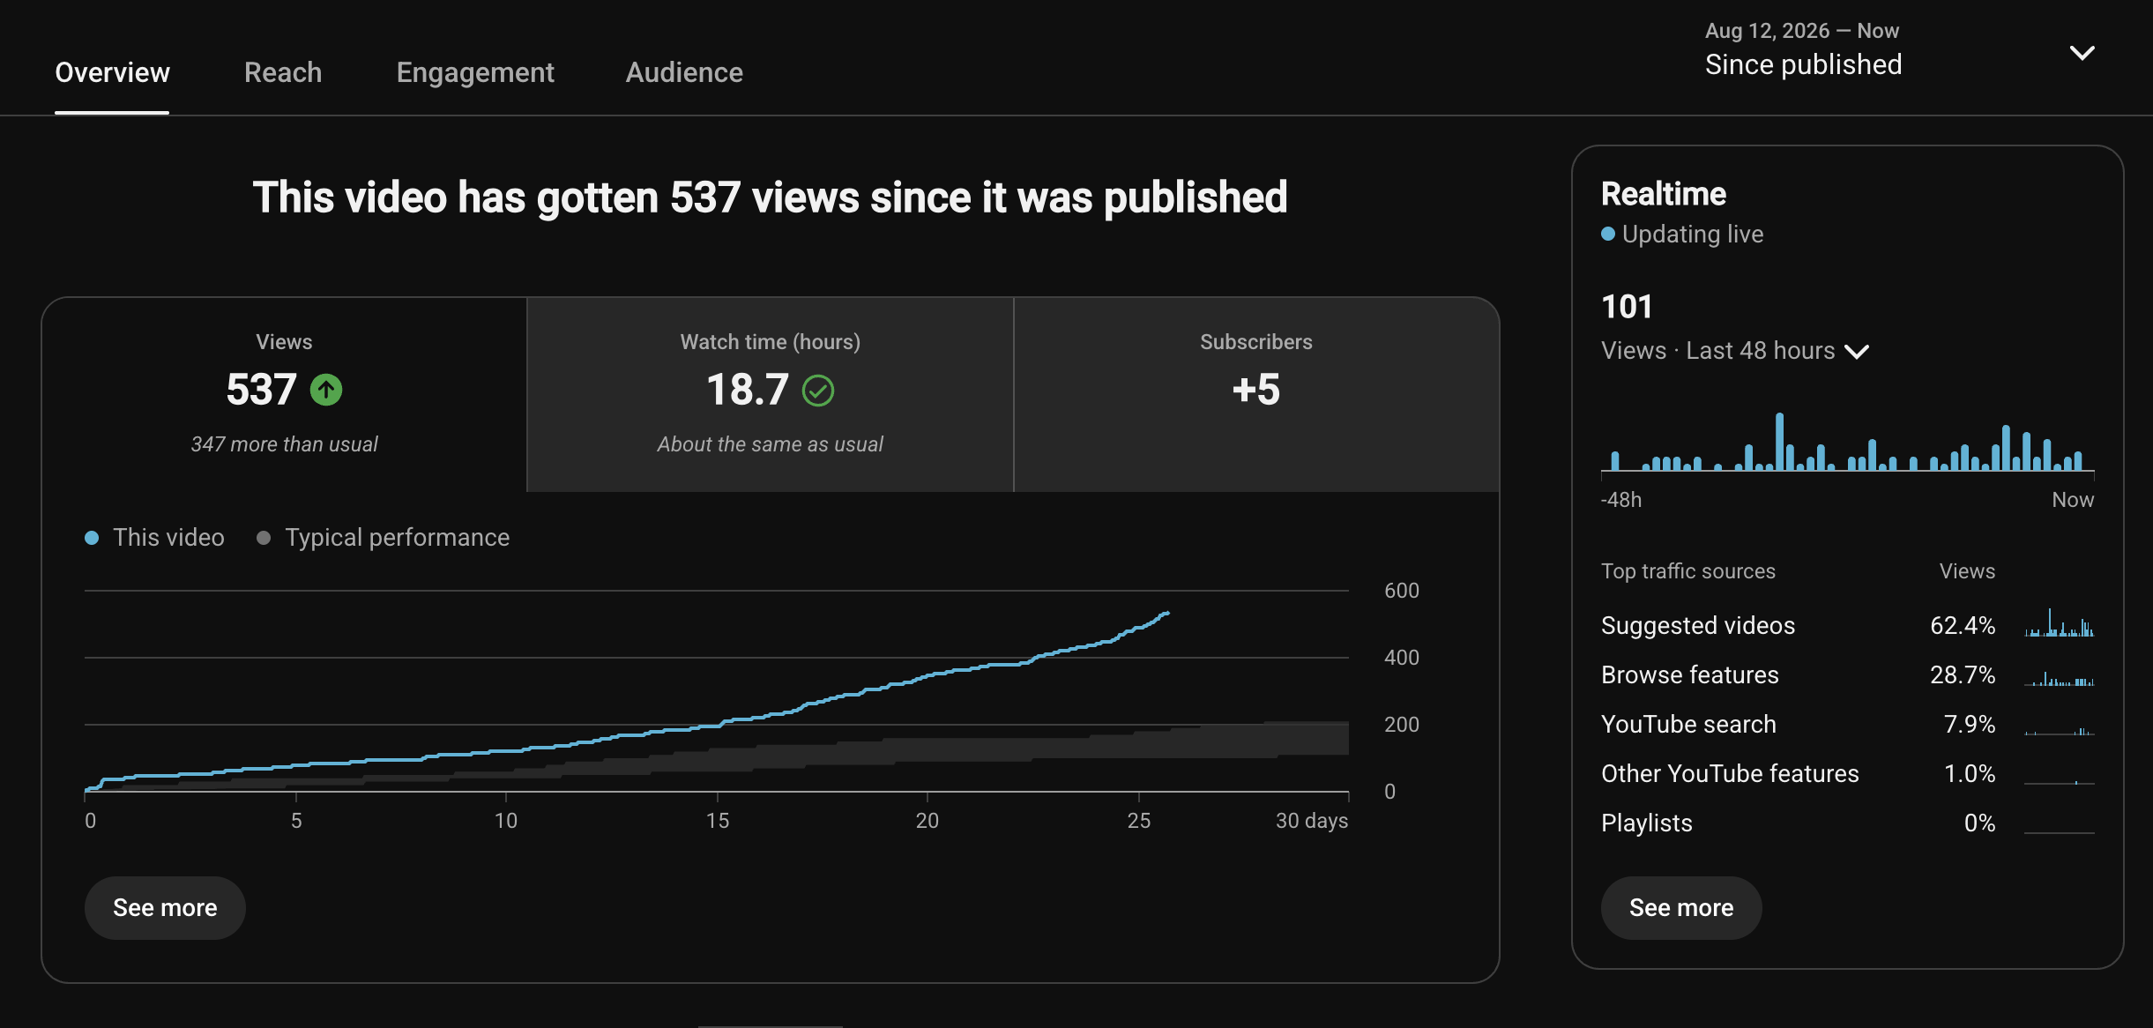Click the realtime 48-hour bar chart
This screenshot has width=2153, height=1028.
1847,443
